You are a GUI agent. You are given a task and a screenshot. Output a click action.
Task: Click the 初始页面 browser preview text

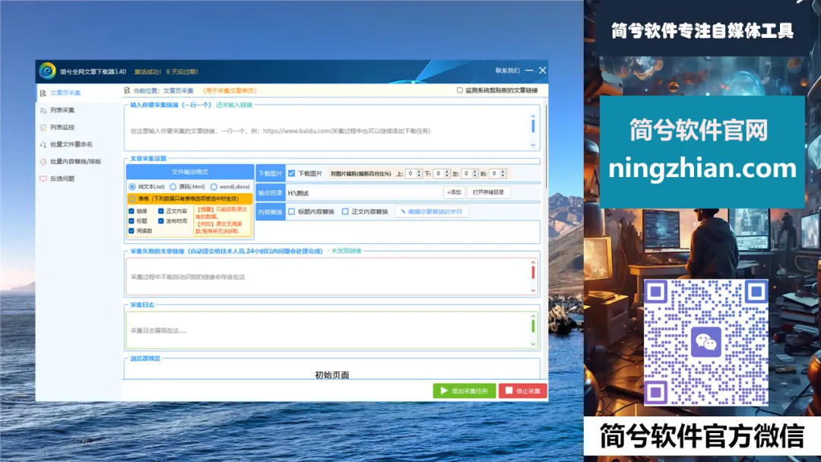tap(332, 375)
